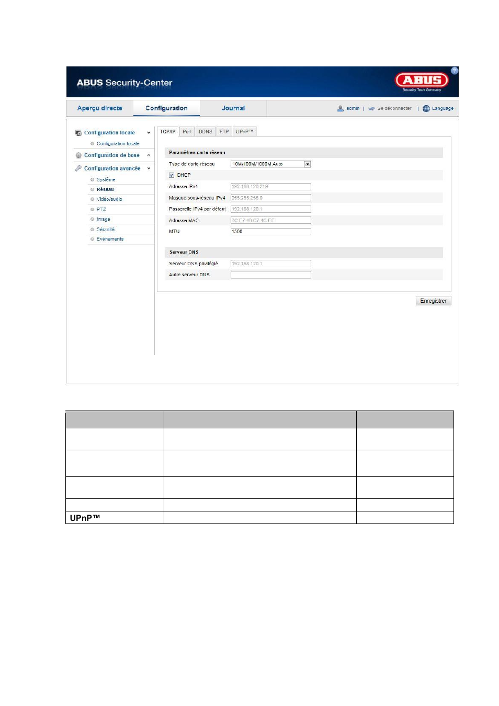Click the globe Language icon

[x=426, y=108]
